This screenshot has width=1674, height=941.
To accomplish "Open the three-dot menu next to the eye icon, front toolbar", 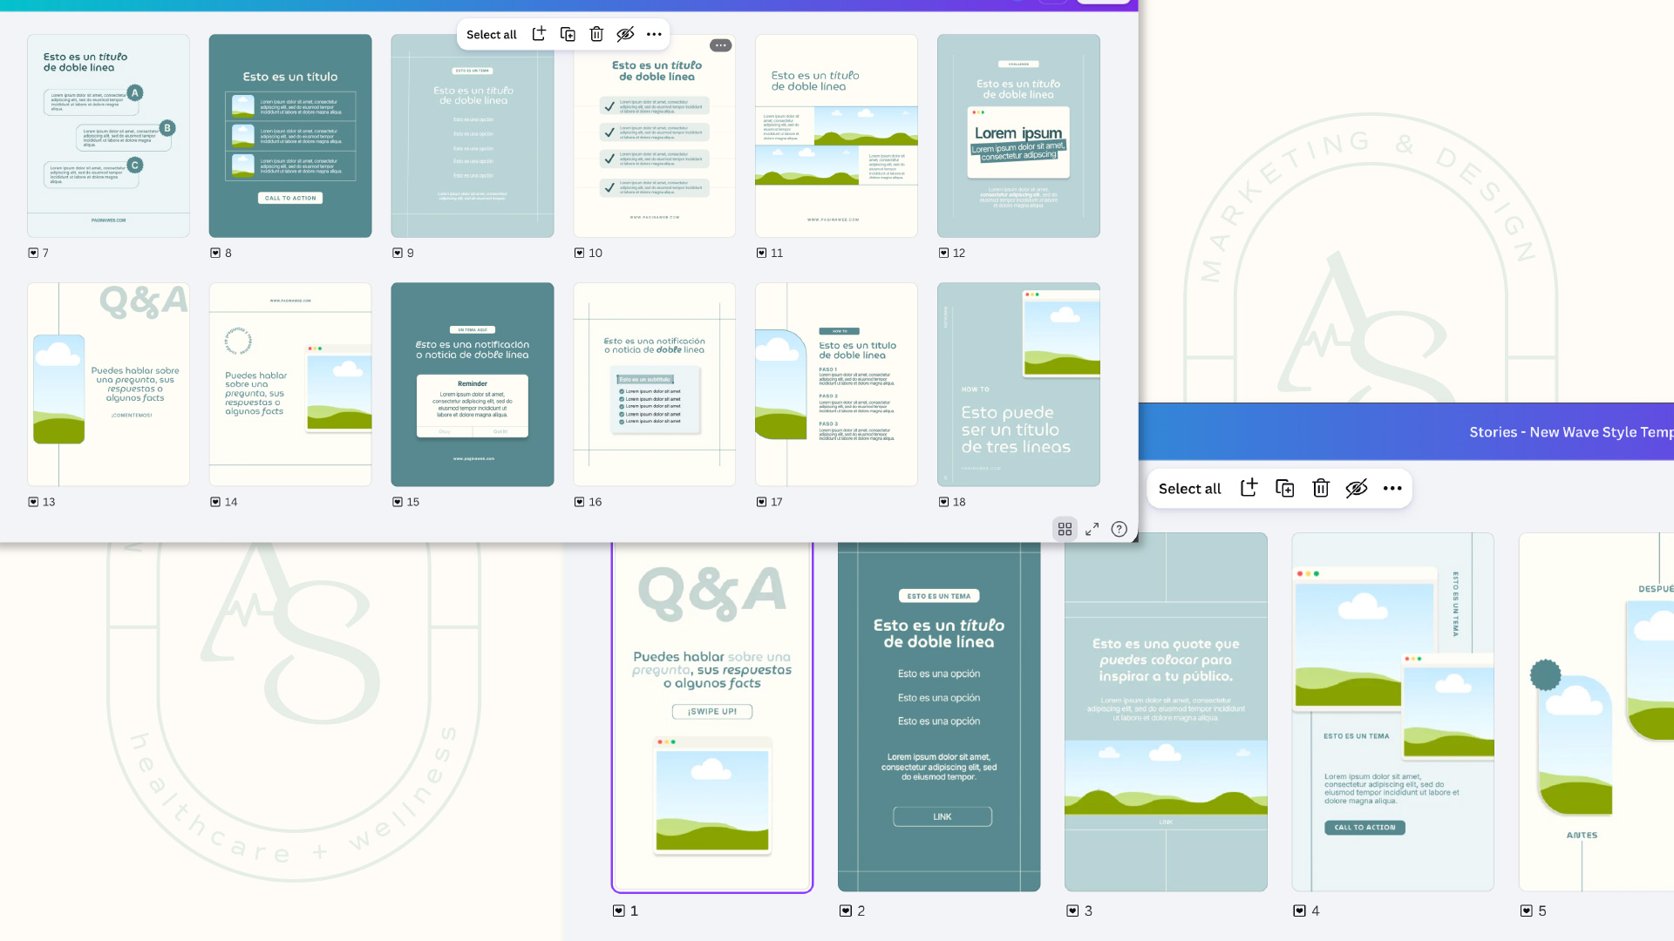I will 654,34.
